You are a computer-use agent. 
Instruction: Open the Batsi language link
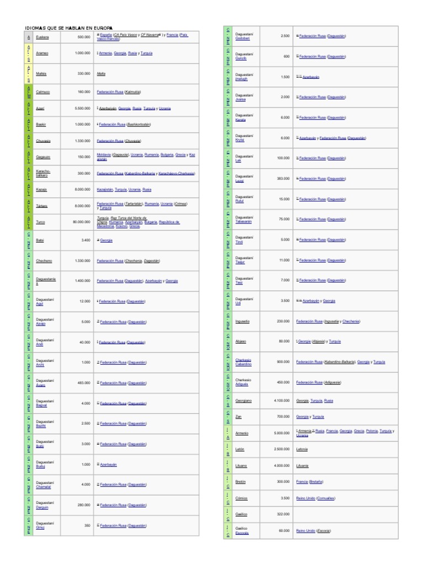40,241
